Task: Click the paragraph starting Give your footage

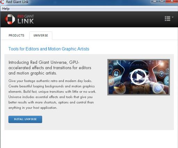Action: pos(52,94)
